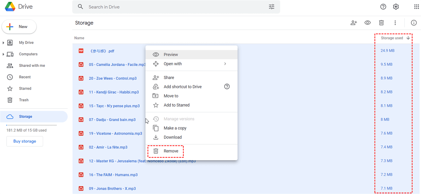Viewport: 421px width, 194px height.
Task: Open Computers in sidebar
Action: 28,54
